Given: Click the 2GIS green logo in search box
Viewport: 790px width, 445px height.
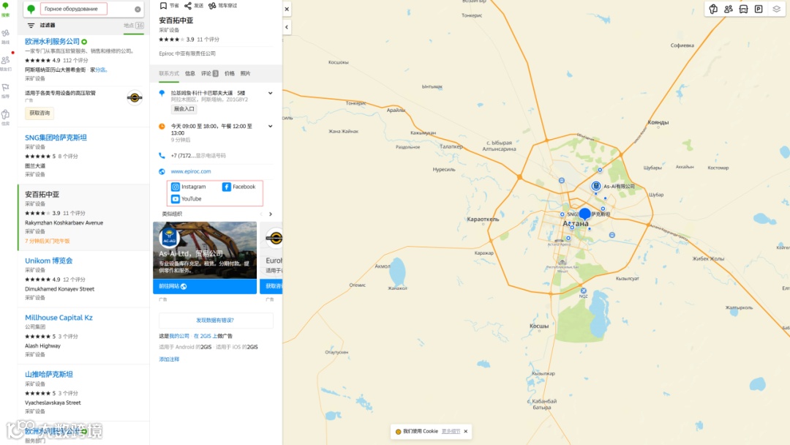Looking at the screenshot, I should click(x=31, y=9).
